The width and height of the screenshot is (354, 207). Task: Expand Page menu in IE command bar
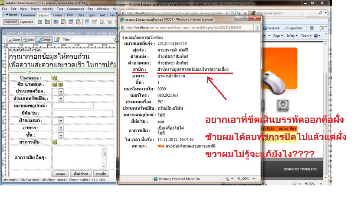pos(278,35)
